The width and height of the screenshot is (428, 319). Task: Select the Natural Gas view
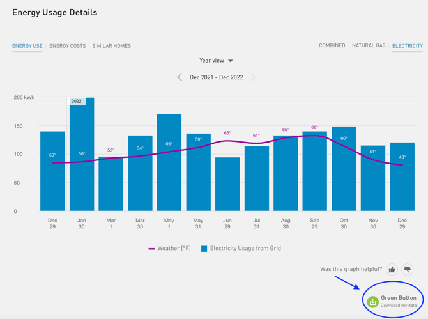[x=369, y=45]
